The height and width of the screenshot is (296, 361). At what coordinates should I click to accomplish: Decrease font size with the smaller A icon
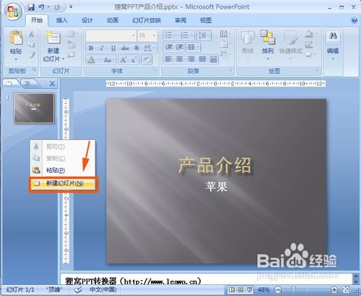[134, 60]
